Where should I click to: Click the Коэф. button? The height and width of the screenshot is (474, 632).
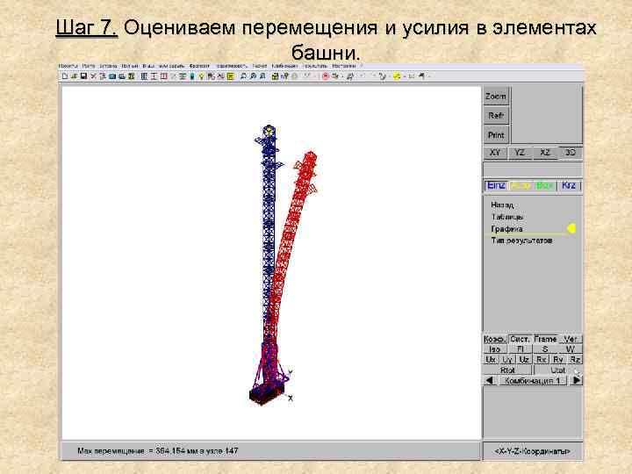coord(495,340)
